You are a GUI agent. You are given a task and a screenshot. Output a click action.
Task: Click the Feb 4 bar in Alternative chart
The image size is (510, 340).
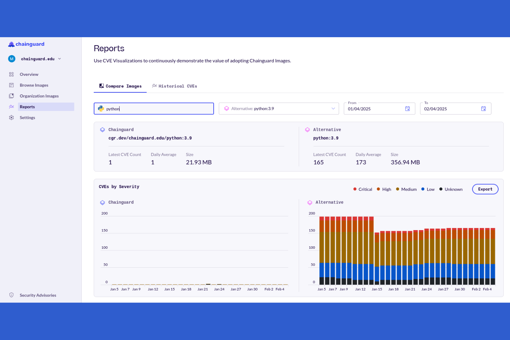[x=487, y=256]
